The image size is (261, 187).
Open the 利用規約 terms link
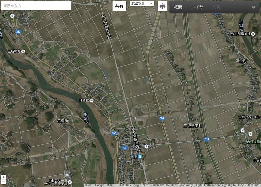tap(253, 185)
